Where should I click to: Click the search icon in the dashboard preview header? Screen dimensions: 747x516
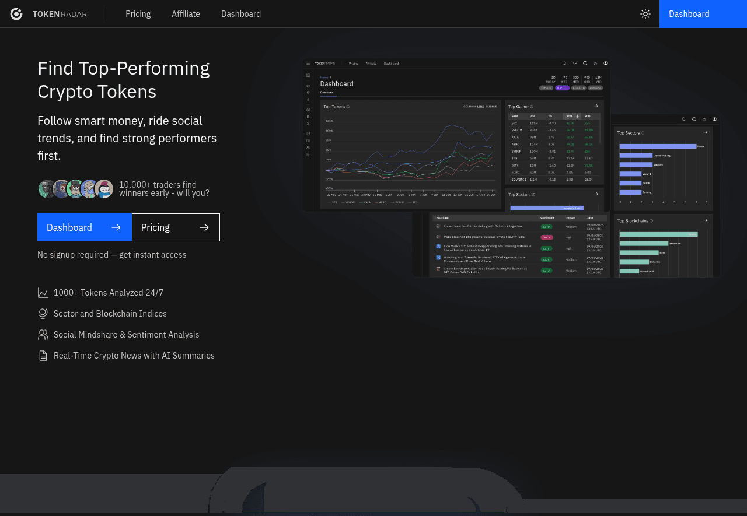coord(563,63)
